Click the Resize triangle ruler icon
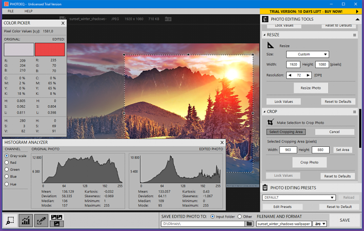This screenshot has height=231, width=364. 271,45
